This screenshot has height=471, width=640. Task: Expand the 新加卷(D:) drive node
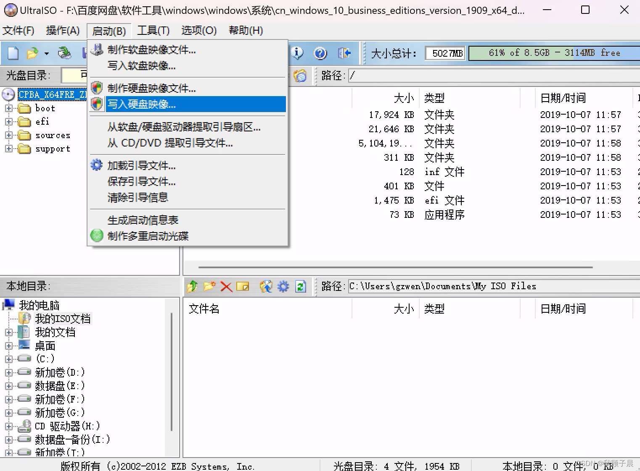click(x=8, y=372)
